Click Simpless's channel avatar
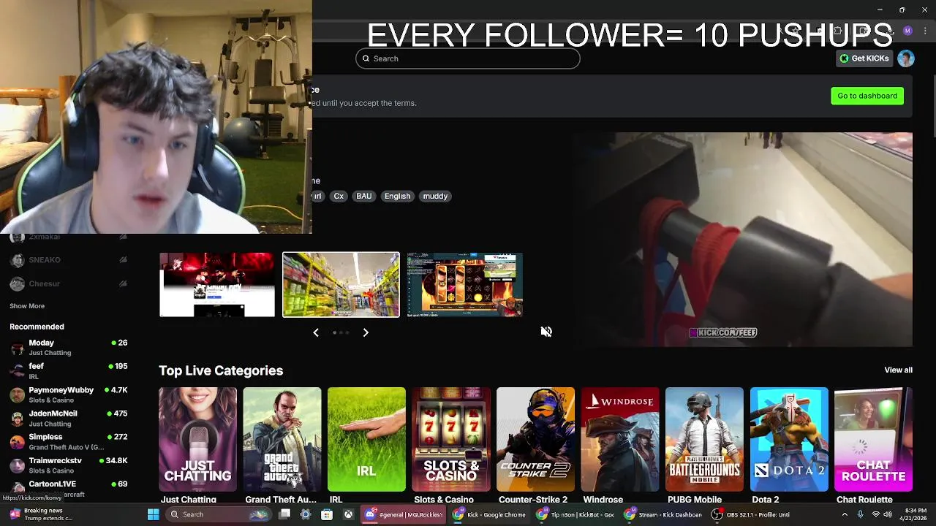This screenshot has width=936, height=526. pos(17,442)
